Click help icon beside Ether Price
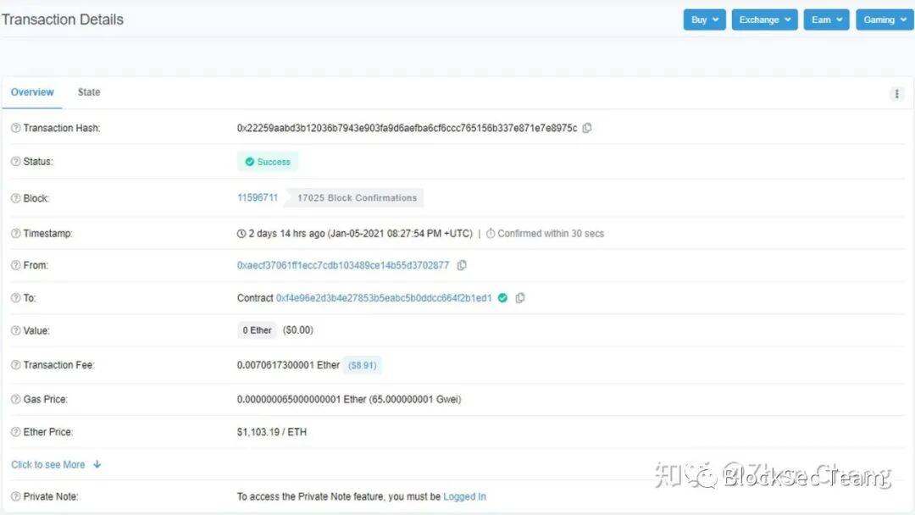Viewport: 915px width, 515px height. click(16, 432)
